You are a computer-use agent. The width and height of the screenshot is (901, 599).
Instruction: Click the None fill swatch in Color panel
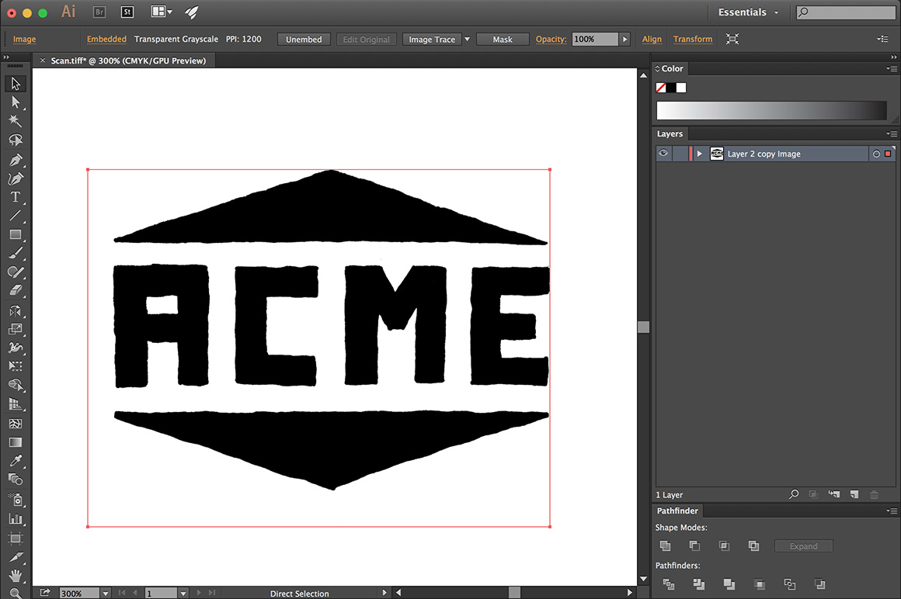(x=661, y=87)
